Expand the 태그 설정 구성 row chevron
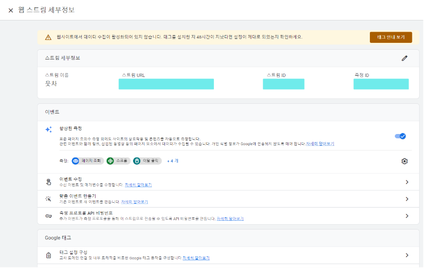Viewport: 424px width, 268px height. (407, 255)
